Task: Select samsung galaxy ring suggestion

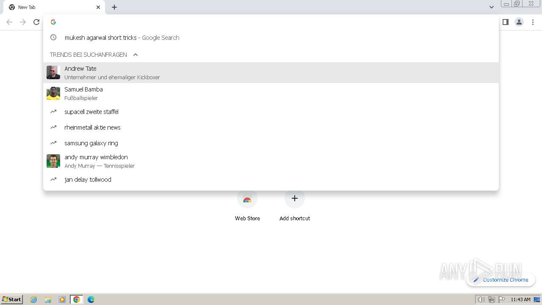Action: pos(271,143)
